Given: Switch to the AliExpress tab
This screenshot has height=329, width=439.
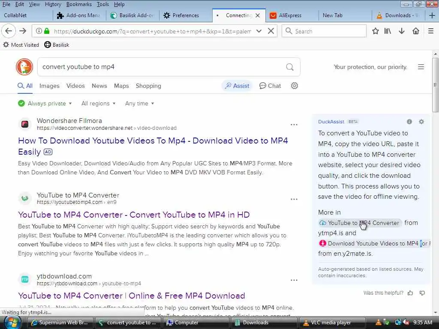Looking at the screenshot, I should 292,15.
